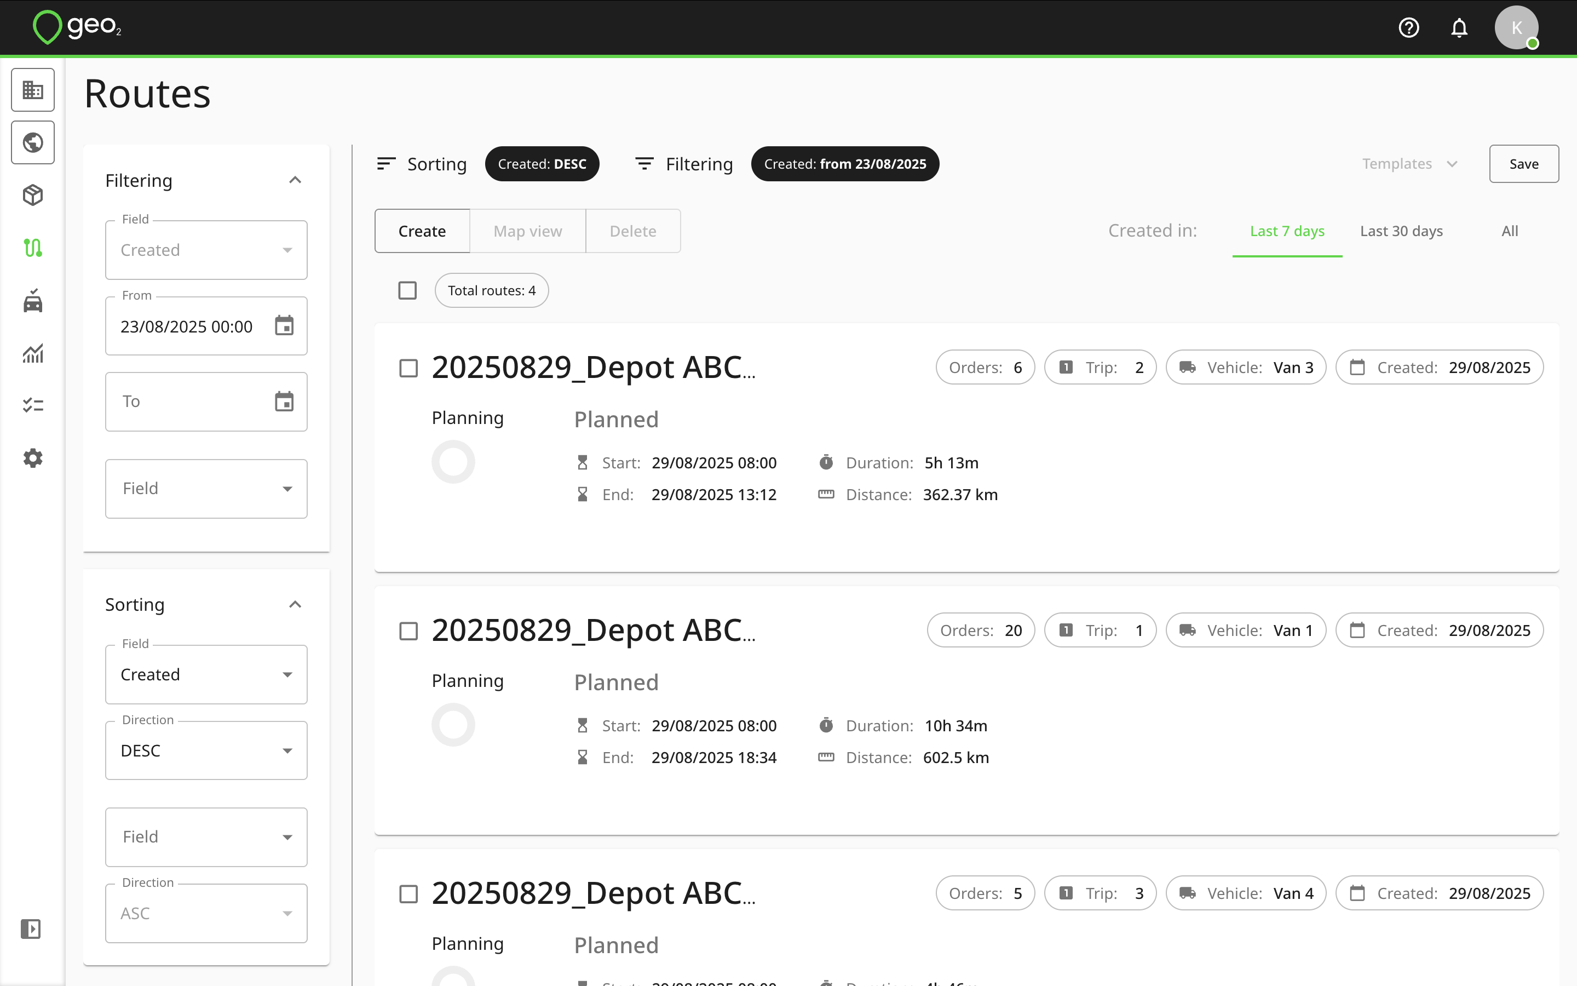Switch to the Last 30 days tab

click(x=1402, y=232)
